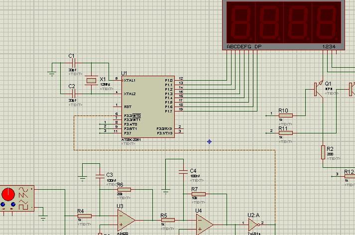Click the 'XTAL1' pin label

[130, 80]
